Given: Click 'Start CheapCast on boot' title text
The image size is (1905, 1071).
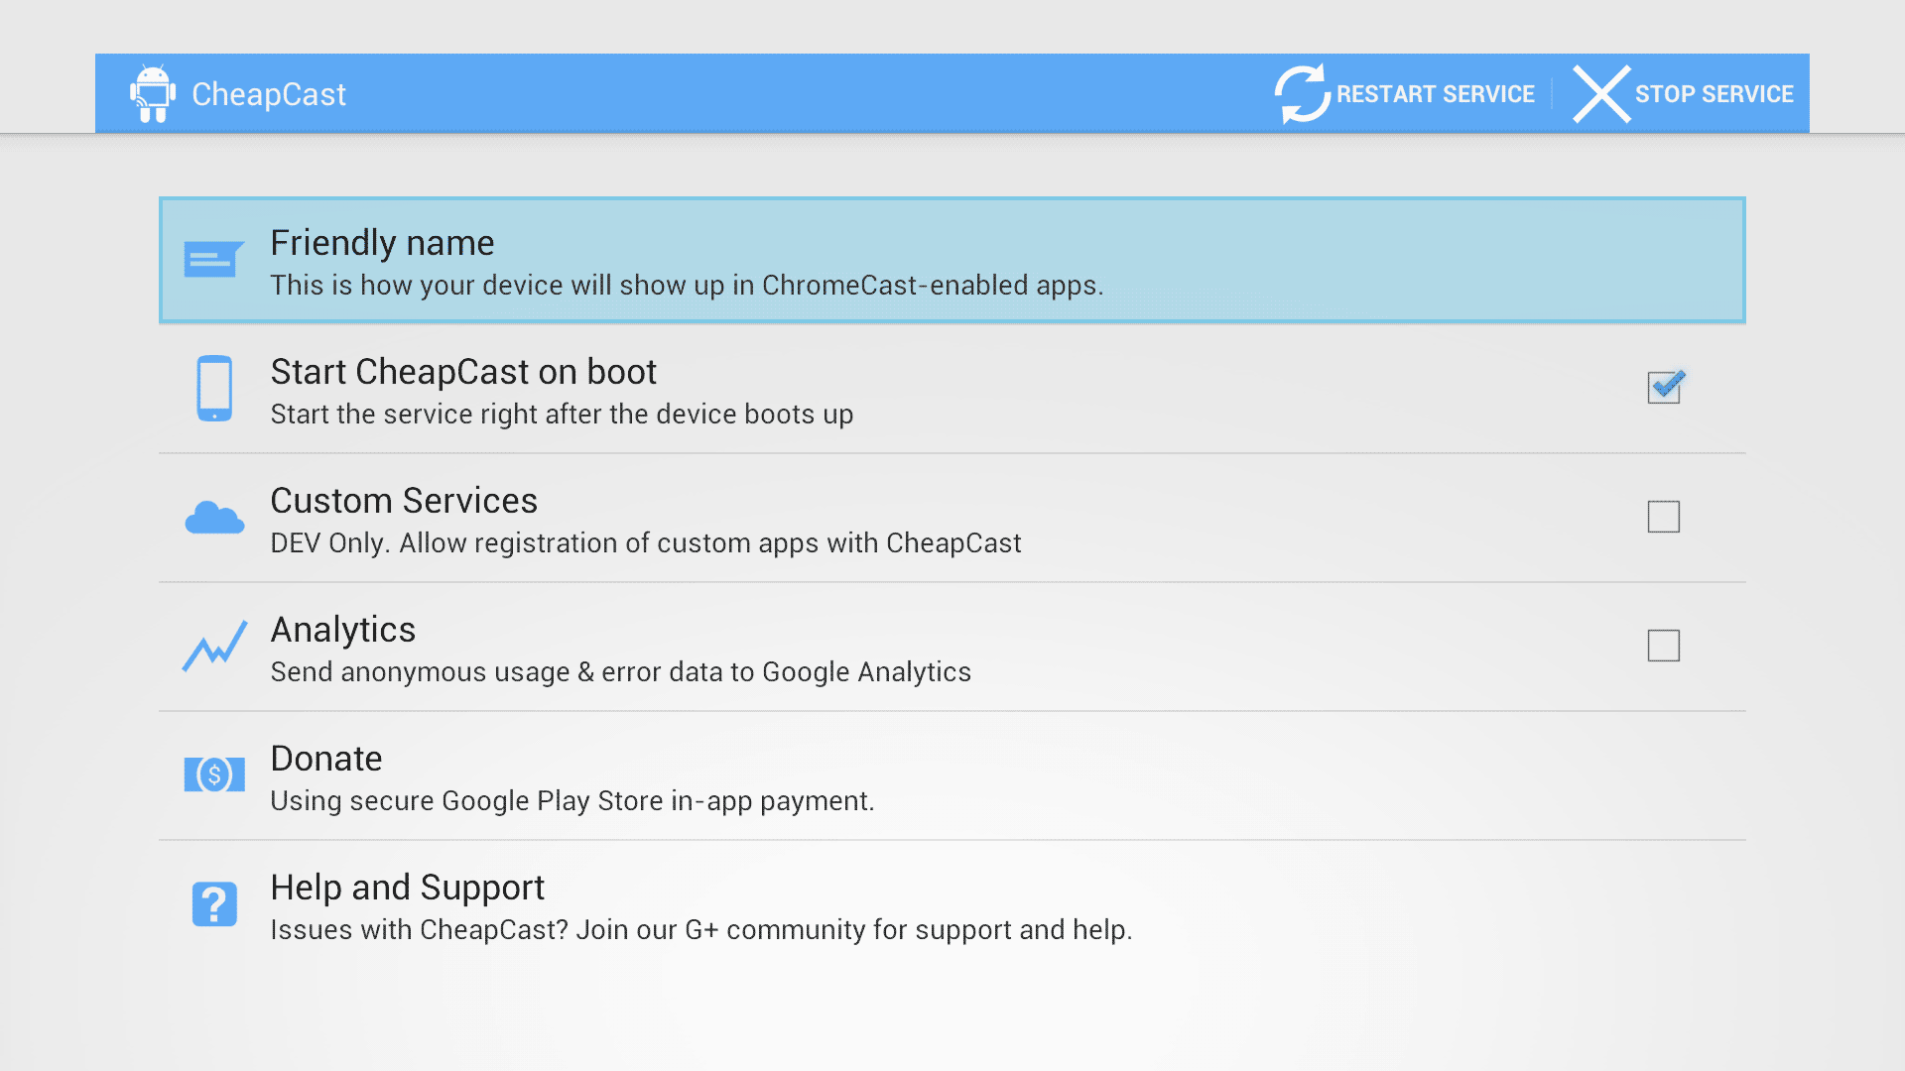Looking at the screenshot, I should [463, 372].
